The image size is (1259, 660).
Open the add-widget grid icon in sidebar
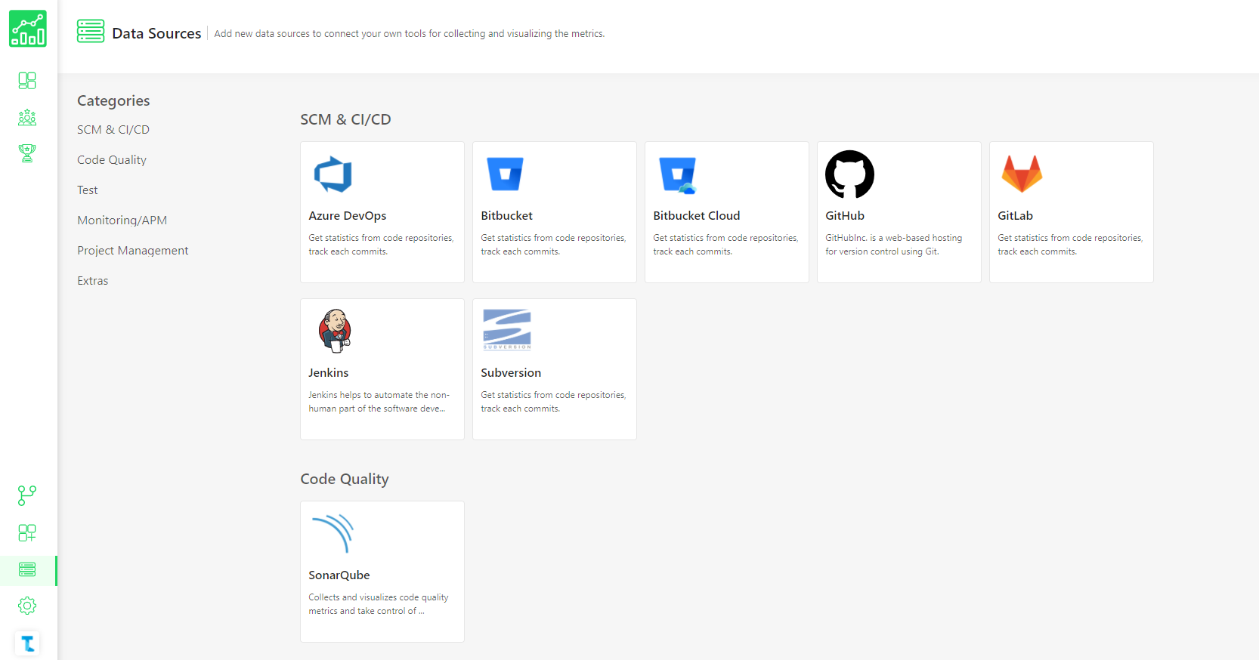[x=27, y=533]
